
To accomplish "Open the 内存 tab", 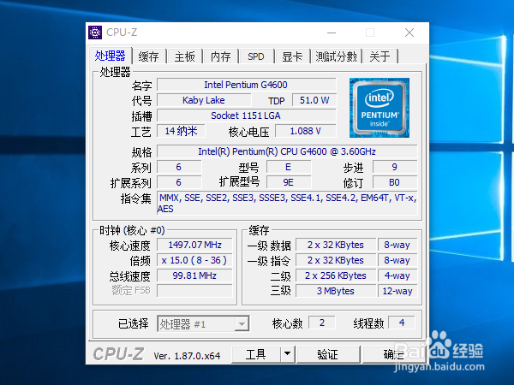I will 221,56.
